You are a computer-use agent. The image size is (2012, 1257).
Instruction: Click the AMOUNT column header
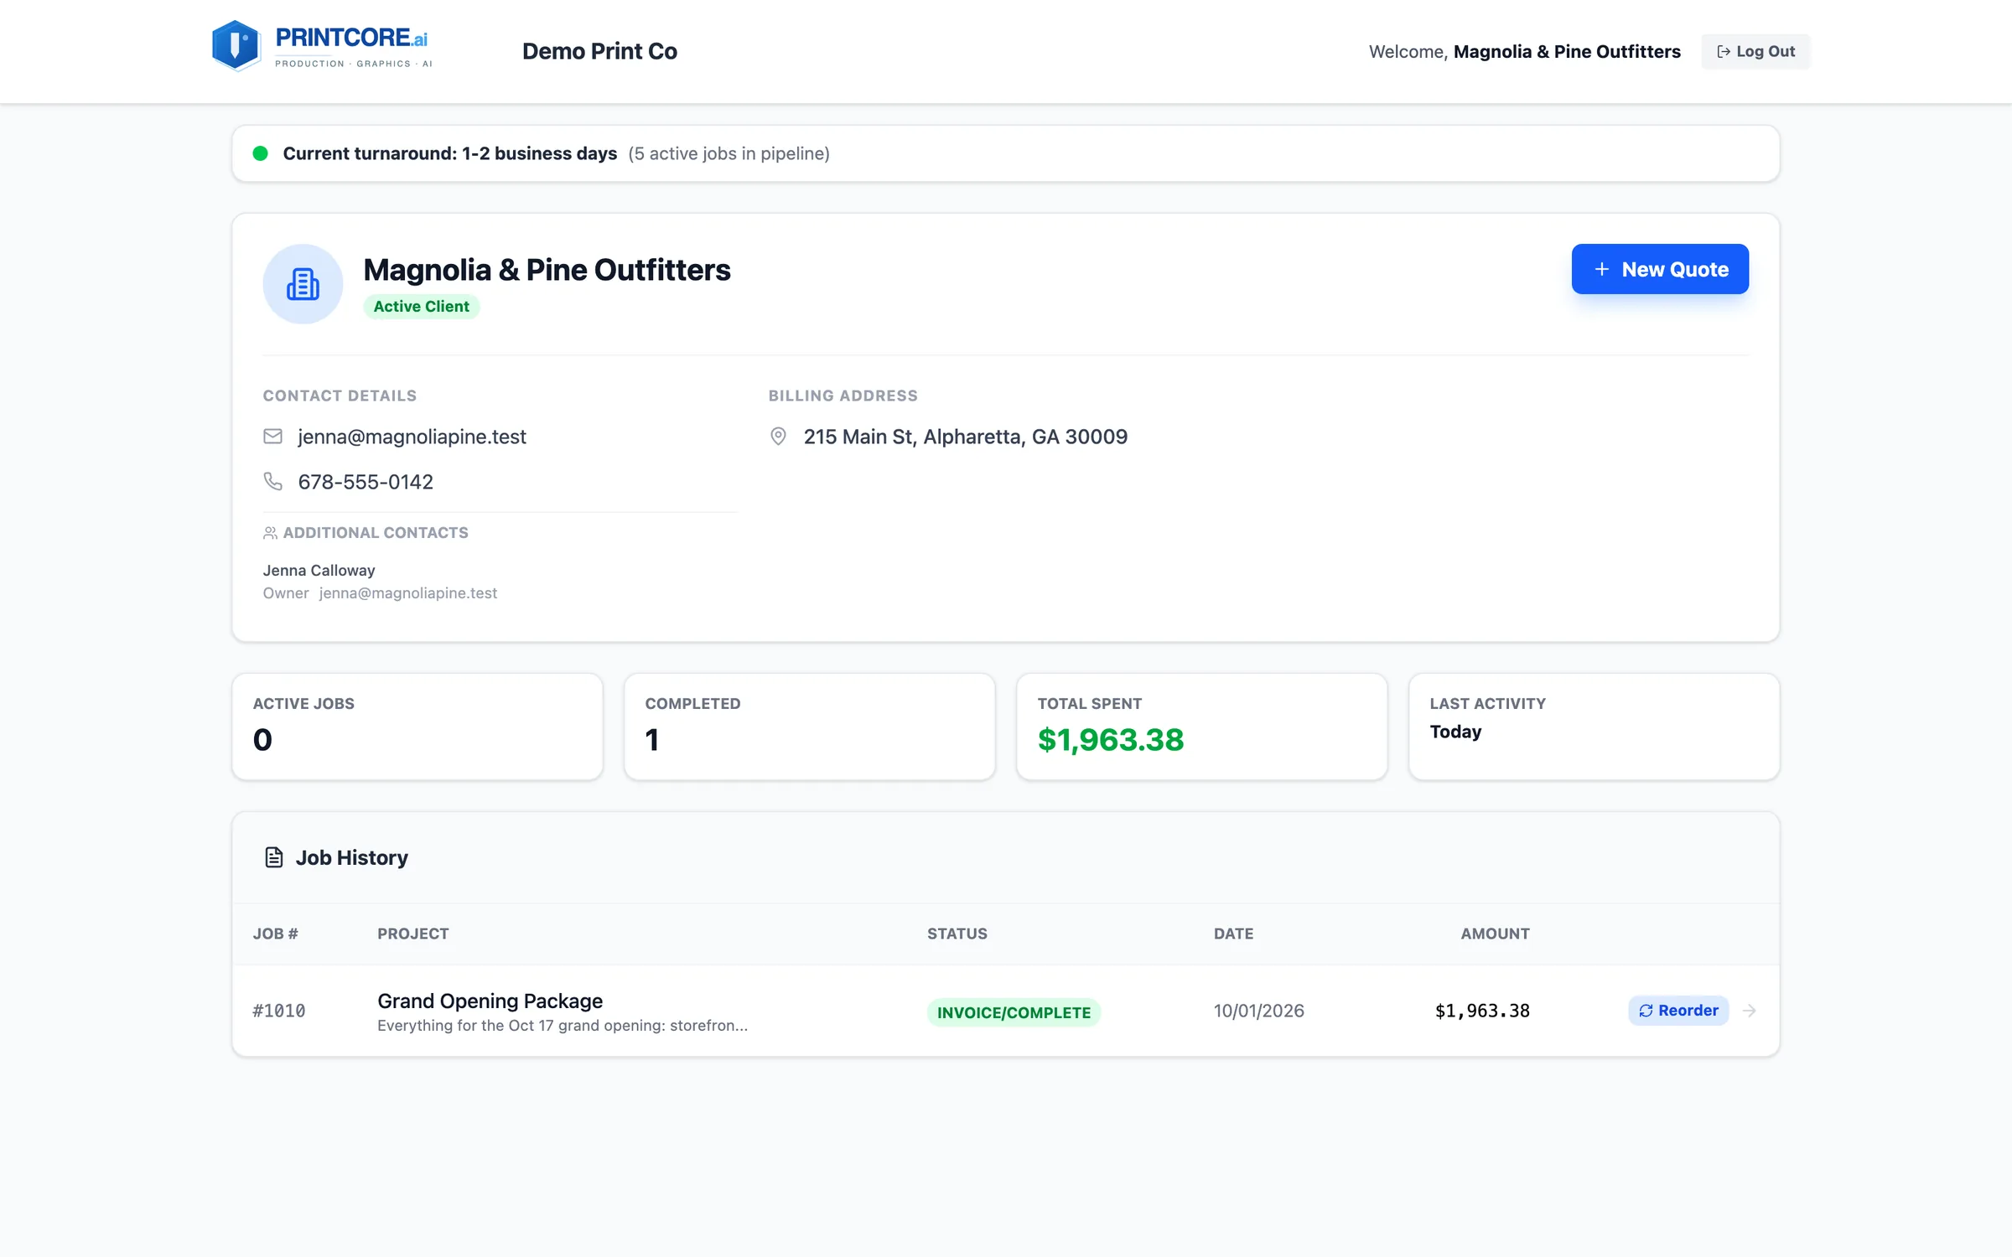tap(1495, 934)
